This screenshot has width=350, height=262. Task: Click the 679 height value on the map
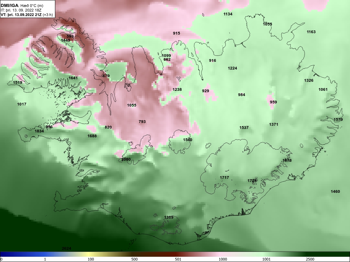point(106,76)
